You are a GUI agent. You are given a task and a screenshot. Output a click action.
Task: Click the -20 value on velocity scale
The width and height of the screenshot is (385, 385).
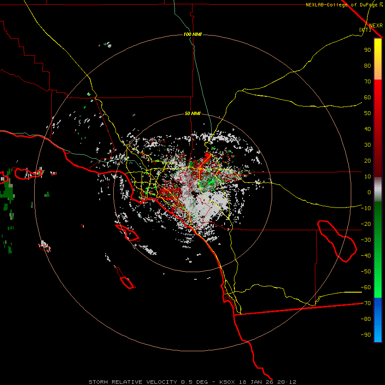(x=366, y=224)
